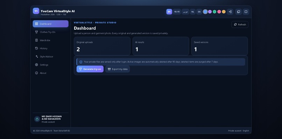
Task: Click the single square window icon
Action: tap(246, 11)
